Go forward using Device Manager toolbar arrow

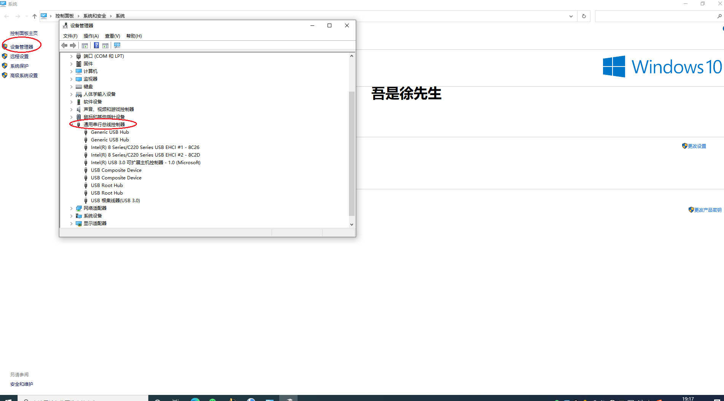click(73, 46)
